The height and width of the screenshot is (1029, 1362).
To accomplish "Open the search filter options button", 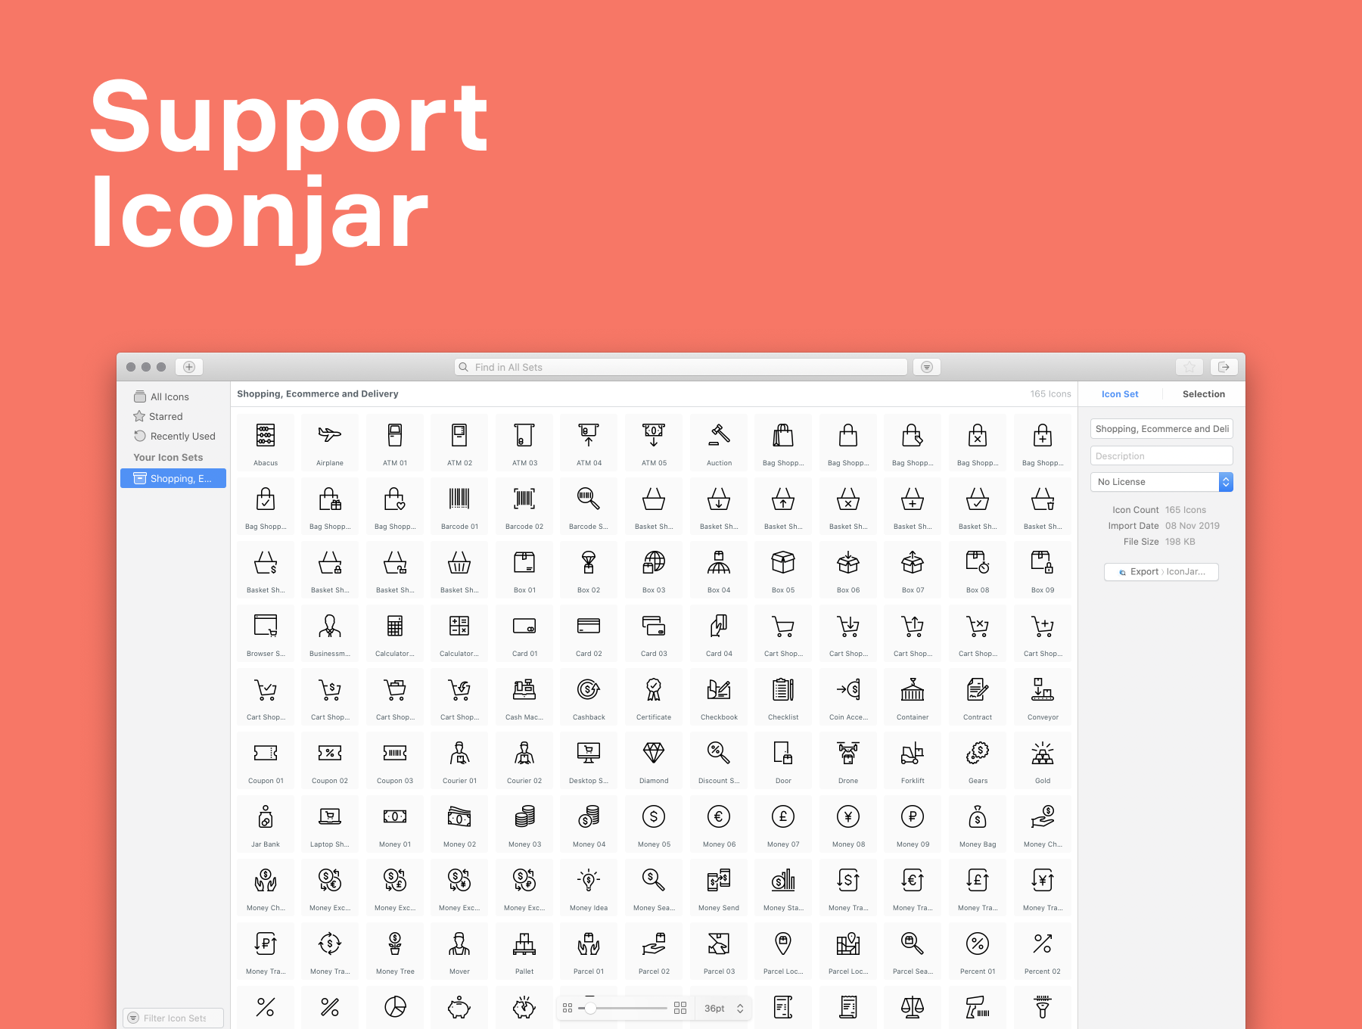I will point(927,367).
